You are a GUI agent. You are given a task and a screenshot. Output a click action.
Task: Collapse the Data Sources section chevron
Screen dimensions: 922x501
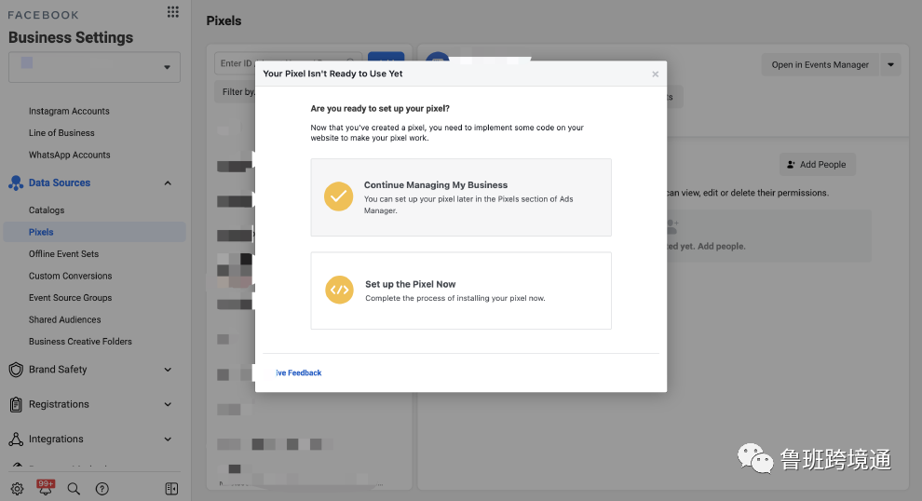click(x=168, y=183)
